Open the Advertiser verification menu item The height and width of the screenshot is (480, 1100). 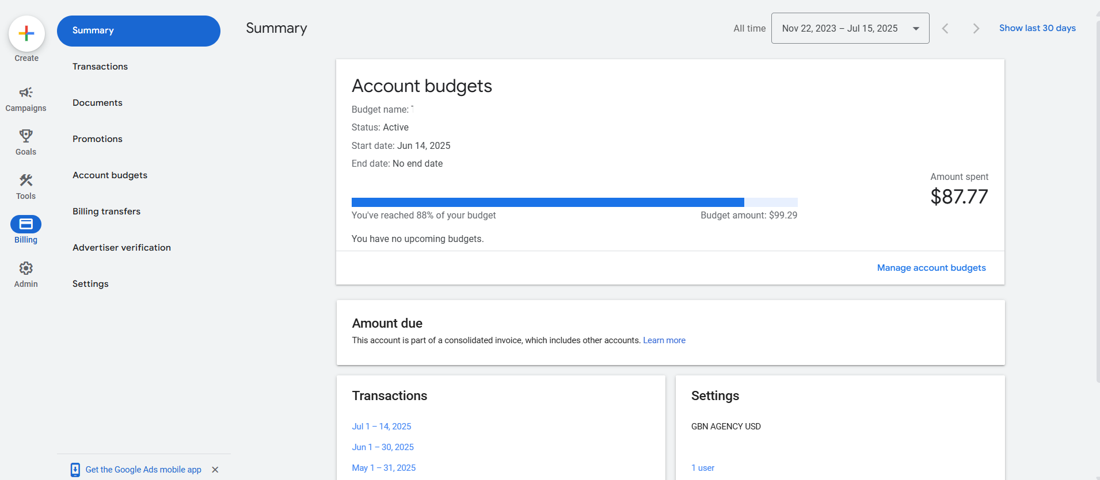pos(121,248)
